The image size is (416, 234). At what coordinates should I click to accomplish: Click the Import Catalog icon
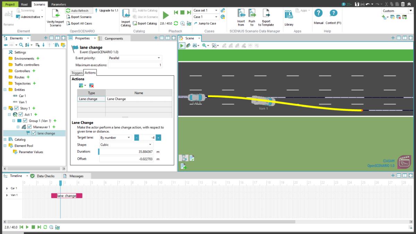[125, 14]
